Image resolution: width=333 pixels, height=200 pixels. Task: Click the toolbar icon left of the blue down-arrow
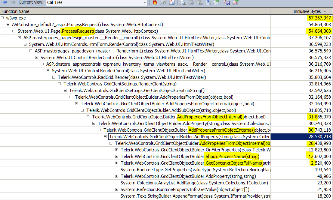point(199,2)
